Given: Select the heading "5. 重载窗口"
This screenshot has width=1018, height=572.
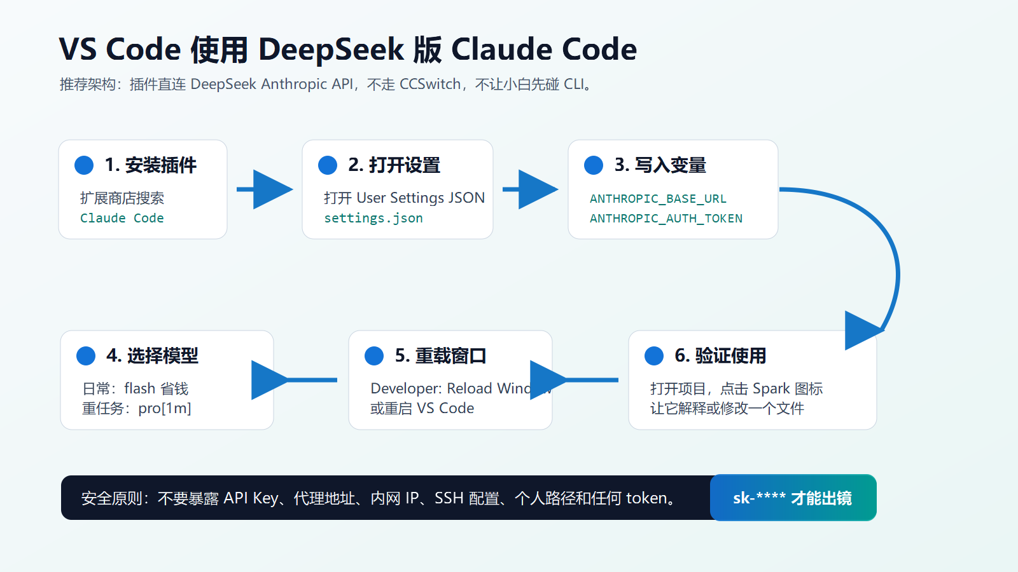Looking at the screenshot, I should 441,356.
